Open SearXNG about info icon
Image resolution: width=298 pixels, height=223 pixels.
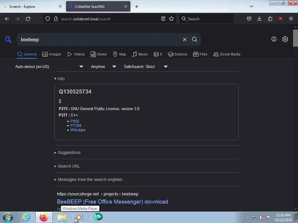pos(274,39)
